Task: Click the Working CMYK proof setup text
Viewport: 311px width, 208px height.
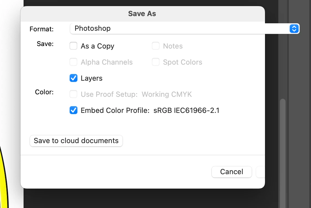Action: (167, 94)
